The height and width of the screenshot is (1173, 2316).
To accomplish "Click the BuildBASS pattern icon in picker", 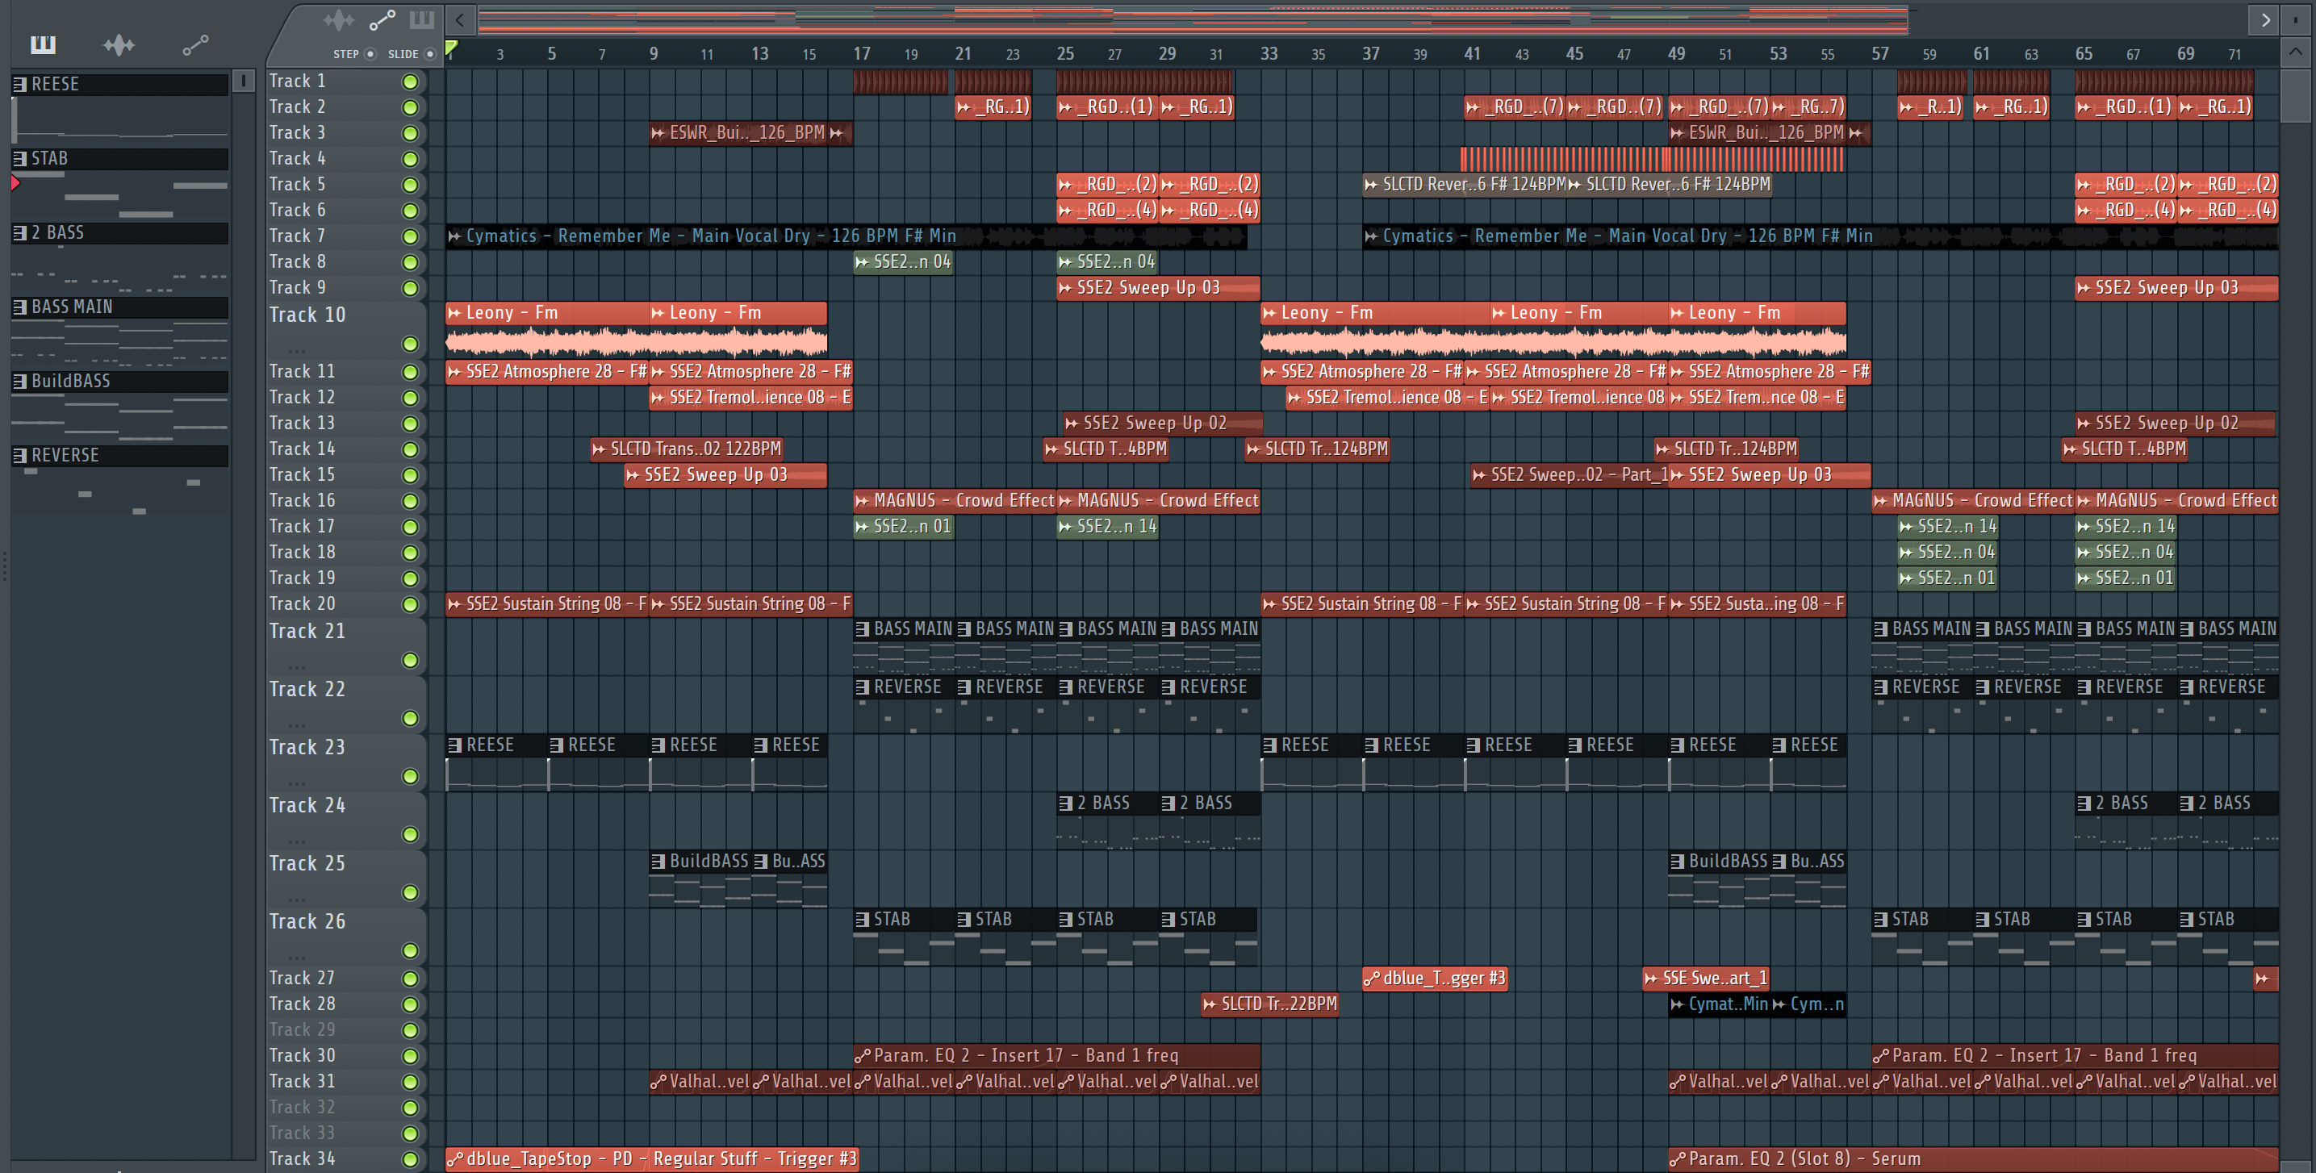I will click(20, 381).
